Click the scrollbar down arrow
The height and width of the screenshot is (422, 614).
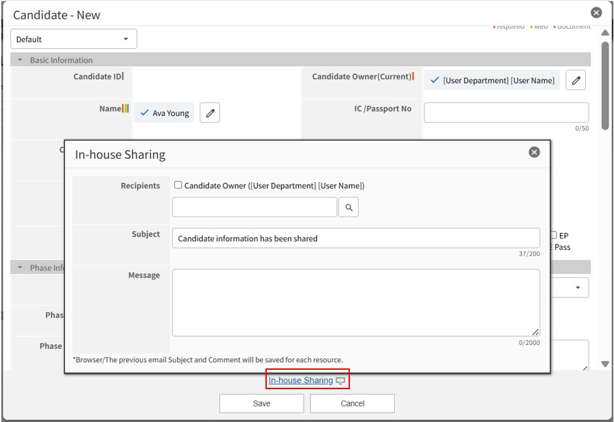click(605, 364)
